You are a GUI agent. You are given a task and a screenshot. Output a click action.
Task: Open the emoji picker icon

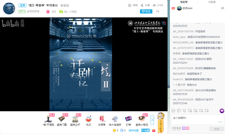(173, 111)
